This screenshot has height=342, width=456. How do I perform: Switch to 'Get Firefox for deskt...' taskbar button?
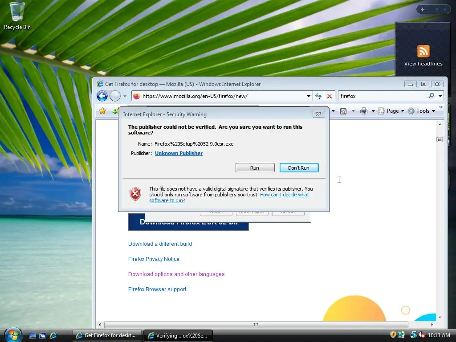(106, 335)
